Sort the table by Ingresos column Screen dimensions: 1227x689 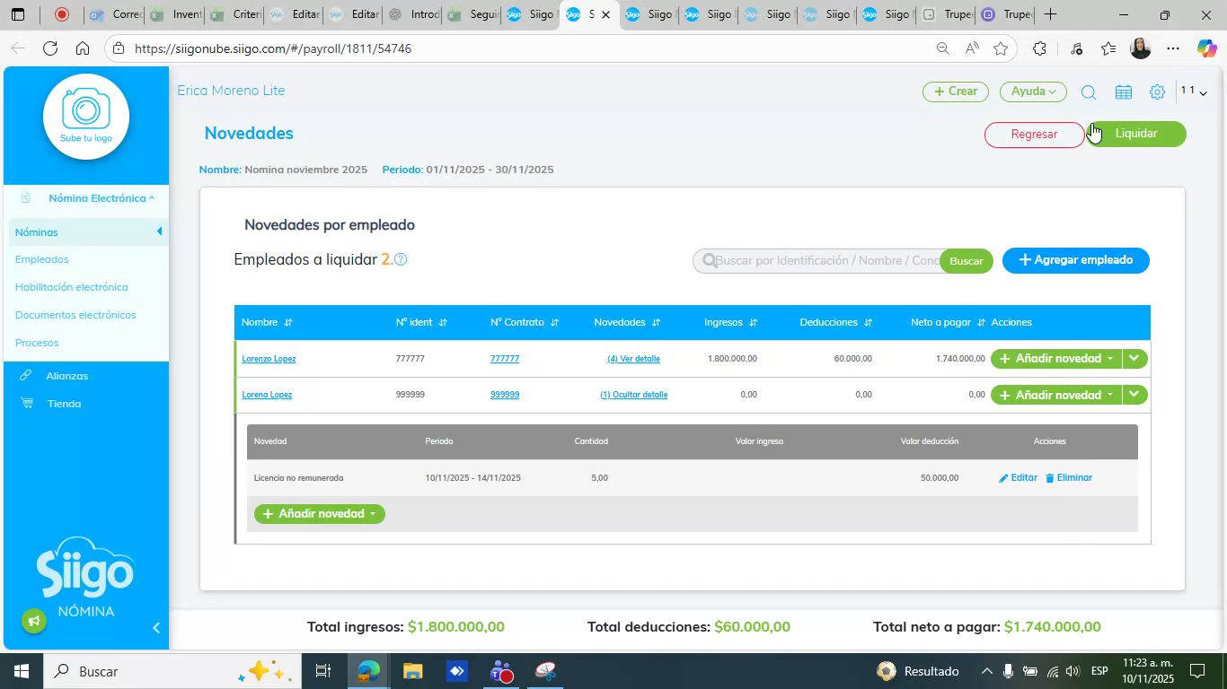pyautogui.click(x=753, y=322)
